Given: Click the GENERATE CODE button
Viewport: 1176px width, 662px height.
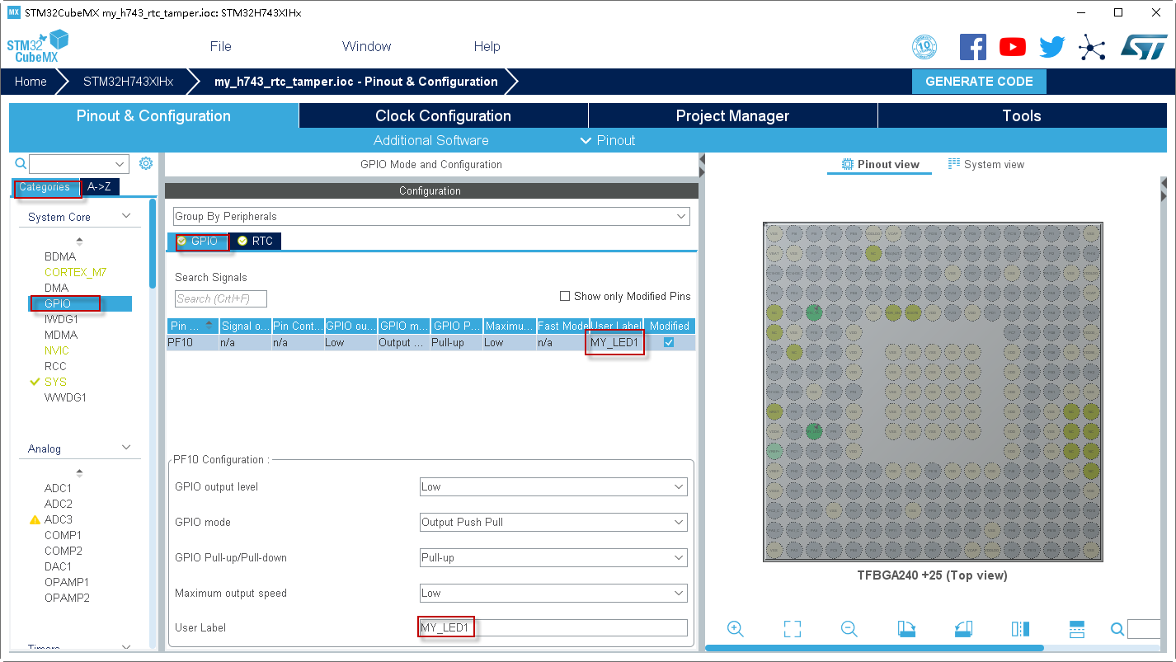Looking at the screenshot, I should 978,81.
